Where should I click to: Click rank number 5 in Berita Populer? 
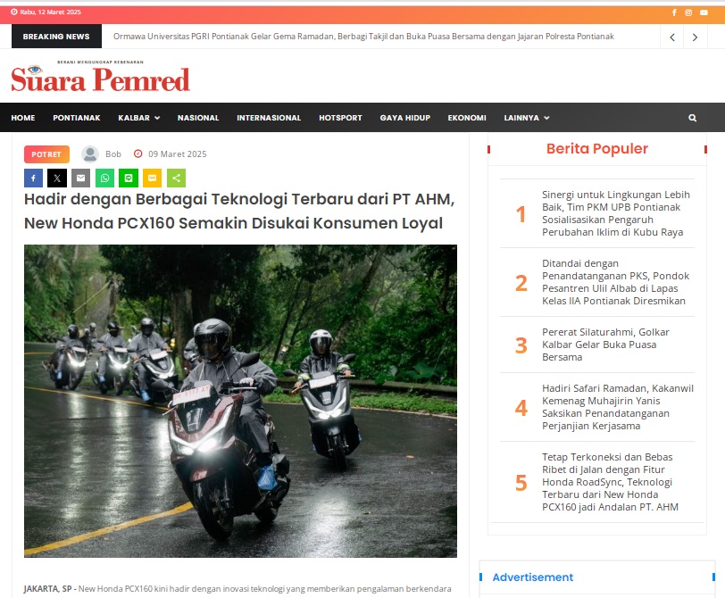pos(521,483)
